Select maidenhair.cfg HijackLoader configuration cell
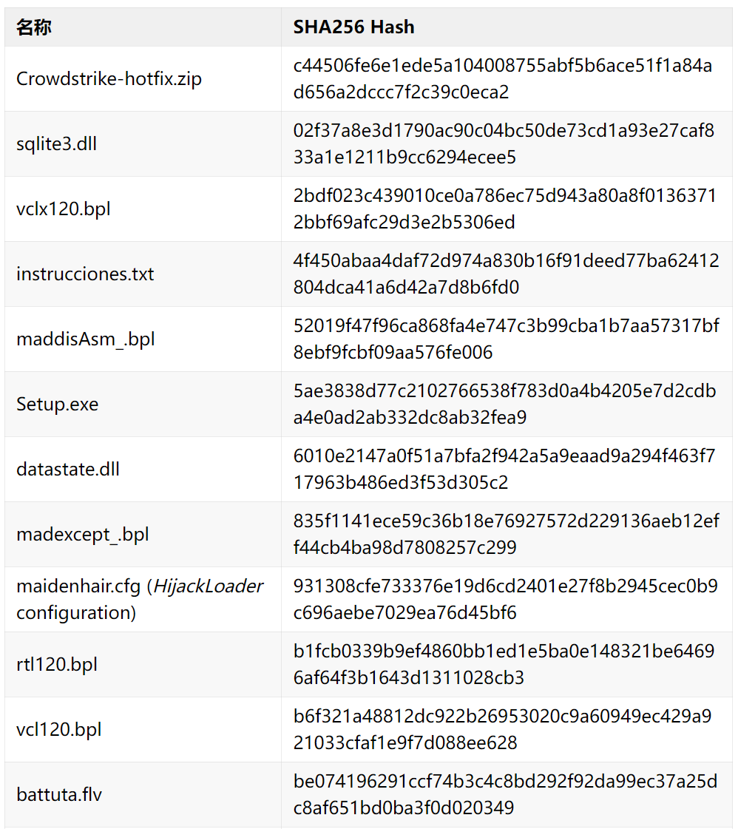 point(140,599)
